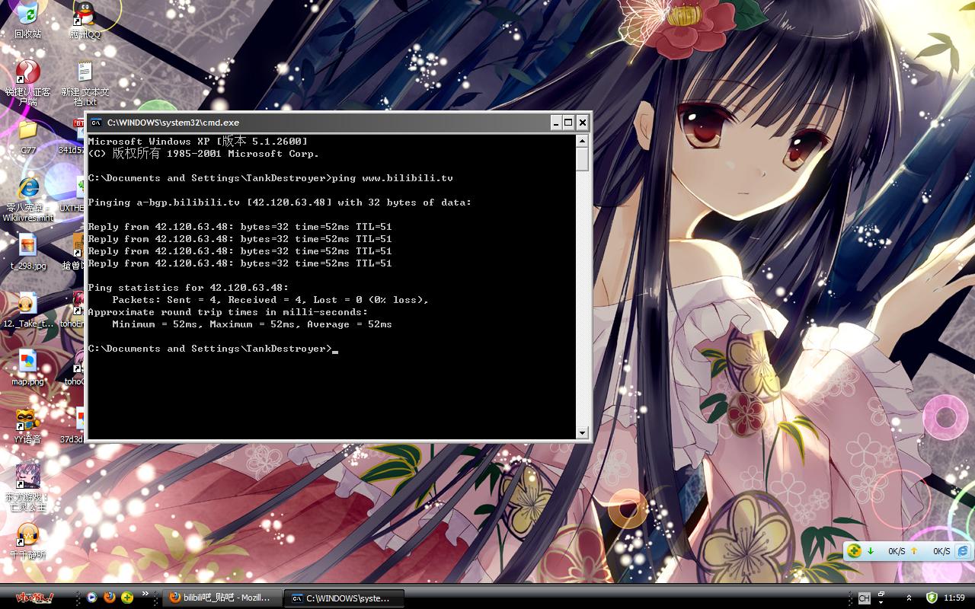Expand hidden system tray icons
The width and height of the screenshot is (975, 609).
[909, 598]
